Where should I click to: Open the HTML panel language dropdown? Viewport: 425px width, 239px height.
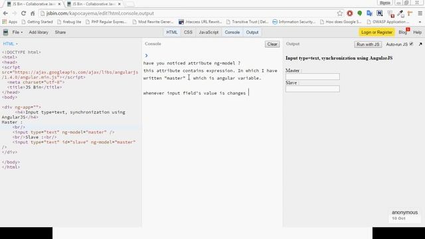coord(11,44)
